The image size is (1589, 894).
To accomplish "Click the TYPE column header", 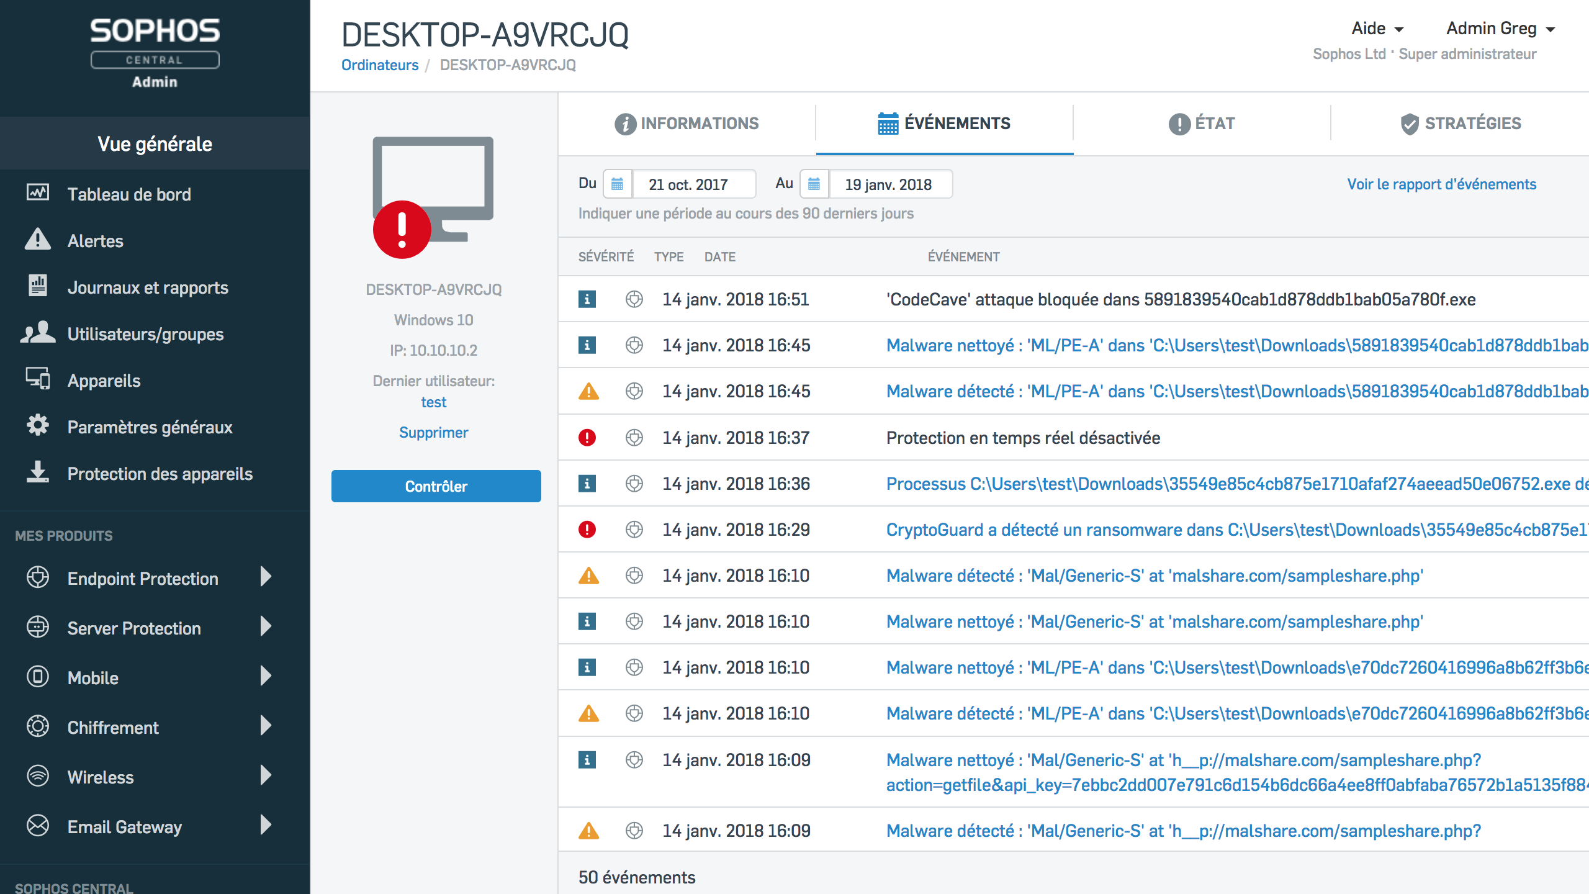I will (668, 257).
